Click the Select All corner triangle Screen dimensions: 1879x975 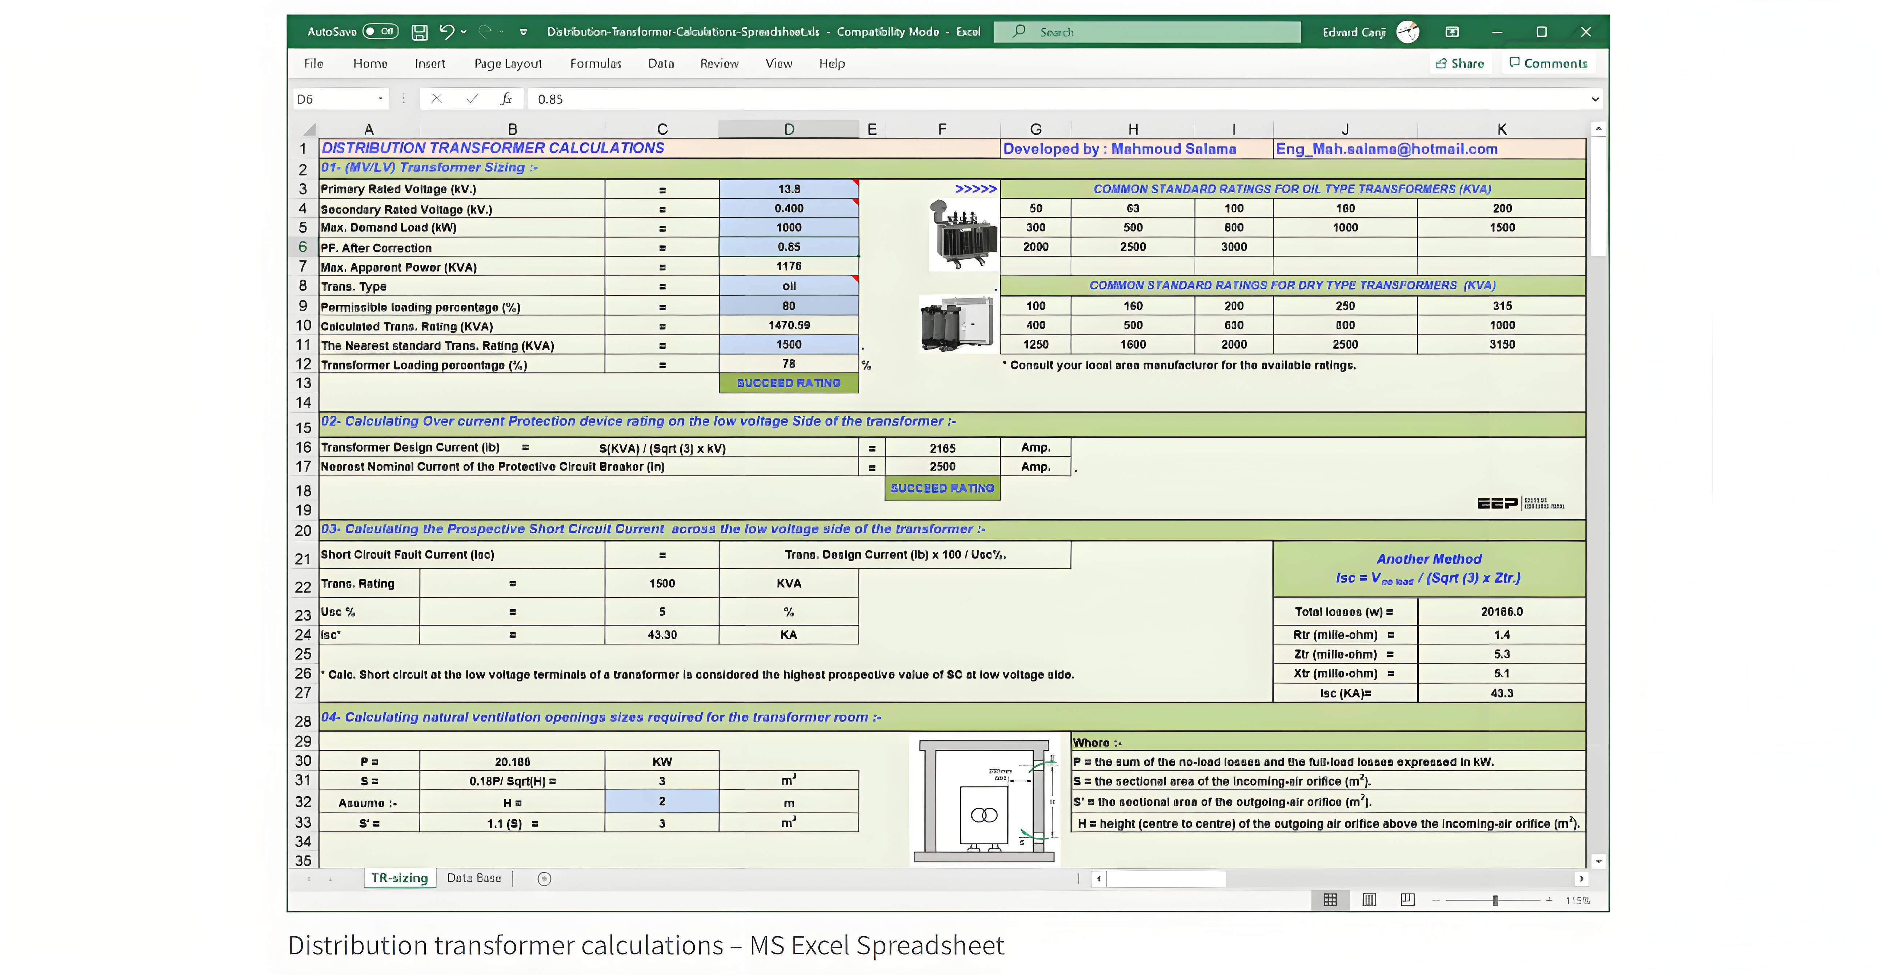pos(309,130)
